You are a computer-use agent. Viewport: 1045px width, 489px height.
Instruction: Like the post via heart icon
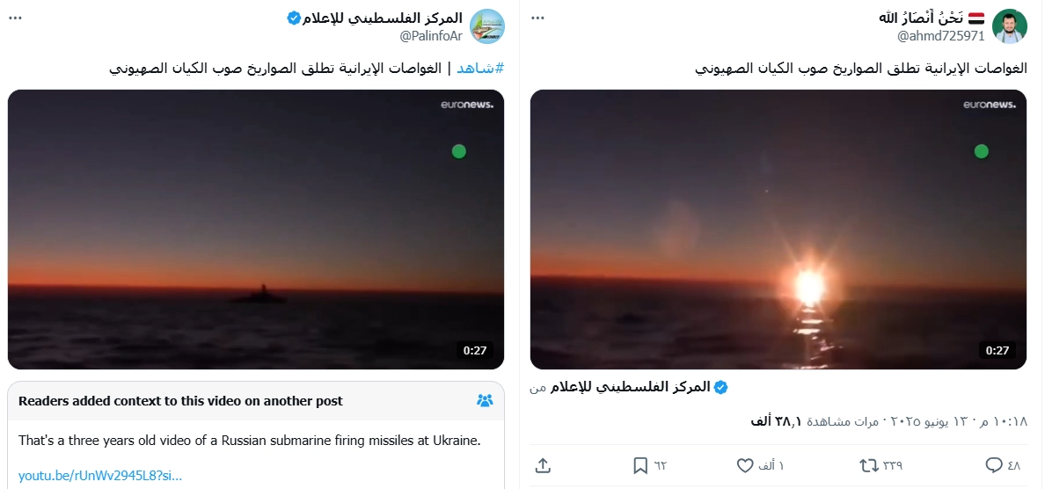745,465
